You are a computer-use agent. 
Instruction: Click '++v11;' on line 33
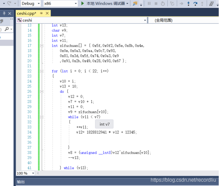click(x=82, y=127)
